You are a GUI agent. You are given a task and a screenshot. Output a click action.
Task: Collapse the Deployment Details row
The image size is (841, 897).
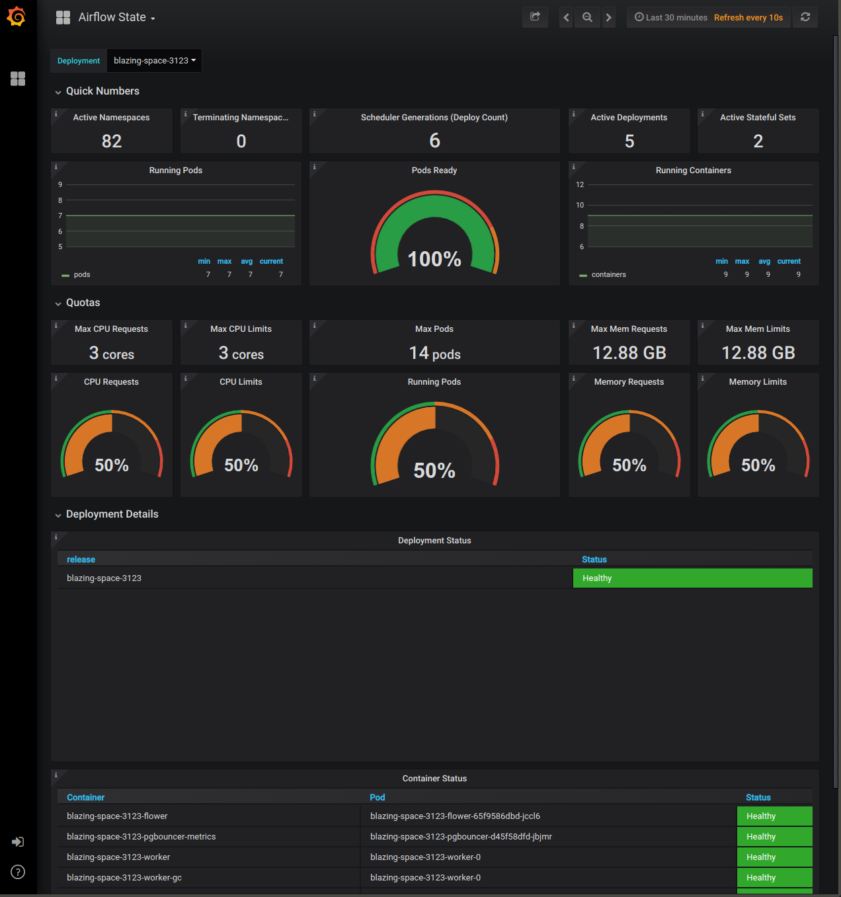click(x=112, y=514)
